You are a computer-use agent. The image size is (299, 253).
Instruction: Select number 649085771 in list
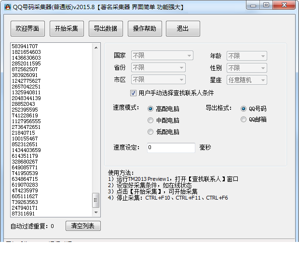point(25,167)
